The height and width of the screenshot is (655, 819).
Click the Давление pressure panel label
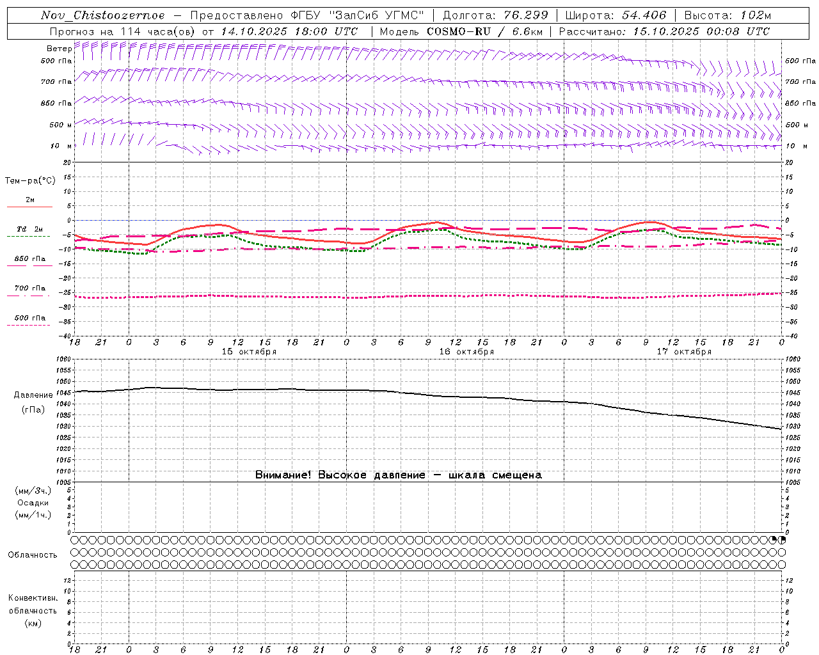click(33, 395)
